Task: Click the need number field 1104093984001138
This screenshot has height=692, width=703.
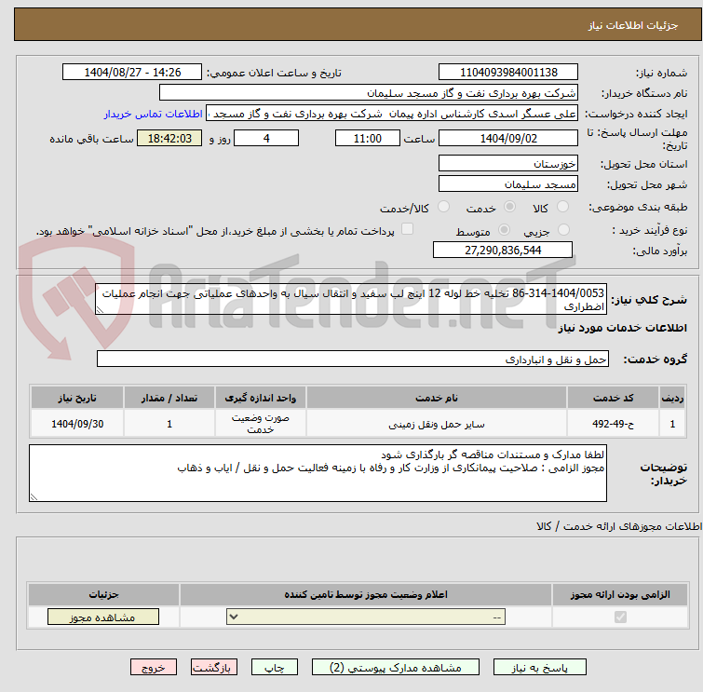Action: (508, 73)
